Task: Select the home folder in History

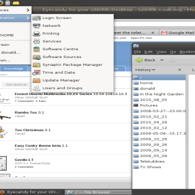Action: (x=159, y=83)
